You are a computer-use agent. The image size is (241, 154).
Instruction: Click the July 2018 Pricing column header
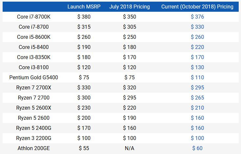click(x=130, y=7)
